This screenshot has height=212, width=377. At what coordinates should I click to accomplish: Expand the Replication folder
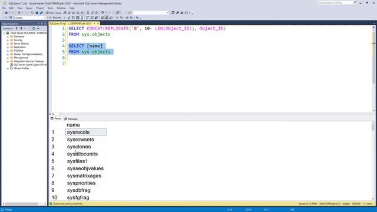[x=8, y=47]
